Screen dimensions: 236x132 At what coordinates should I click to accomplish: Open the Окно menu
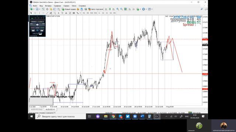pos(74,6)
